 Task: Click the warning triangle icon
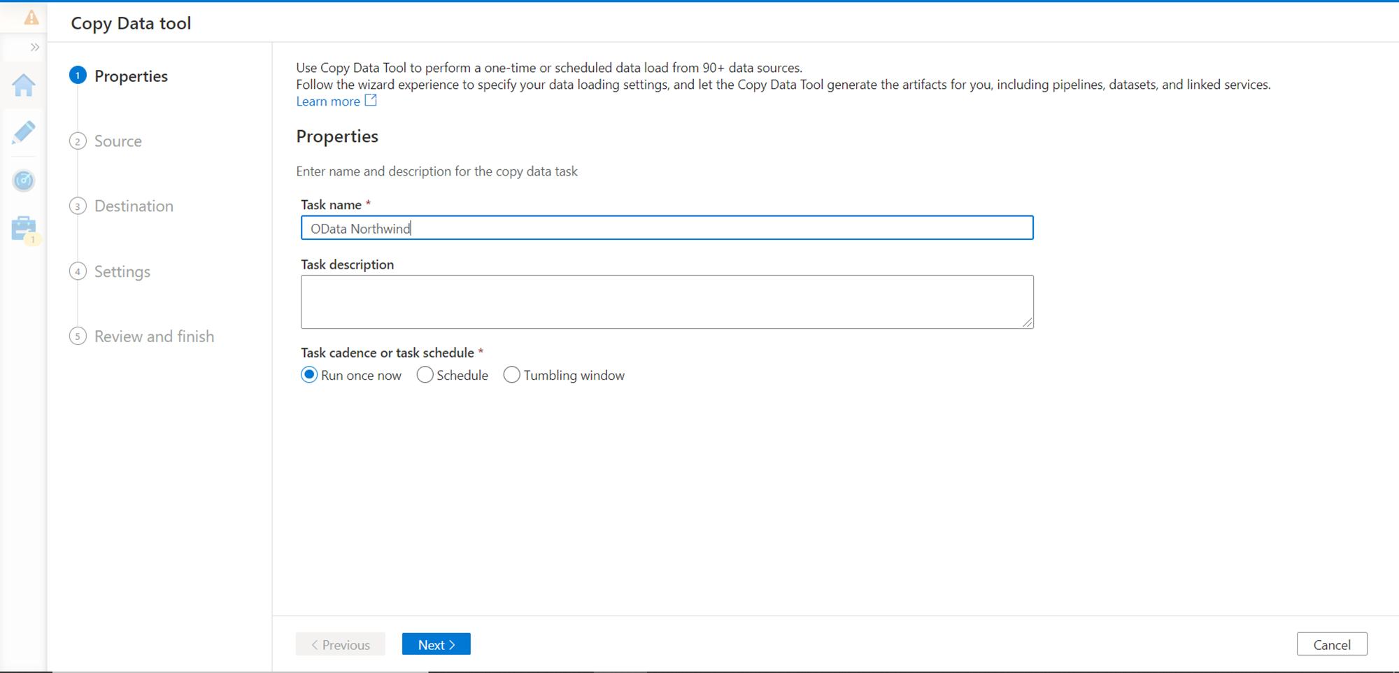click(31, 17)
